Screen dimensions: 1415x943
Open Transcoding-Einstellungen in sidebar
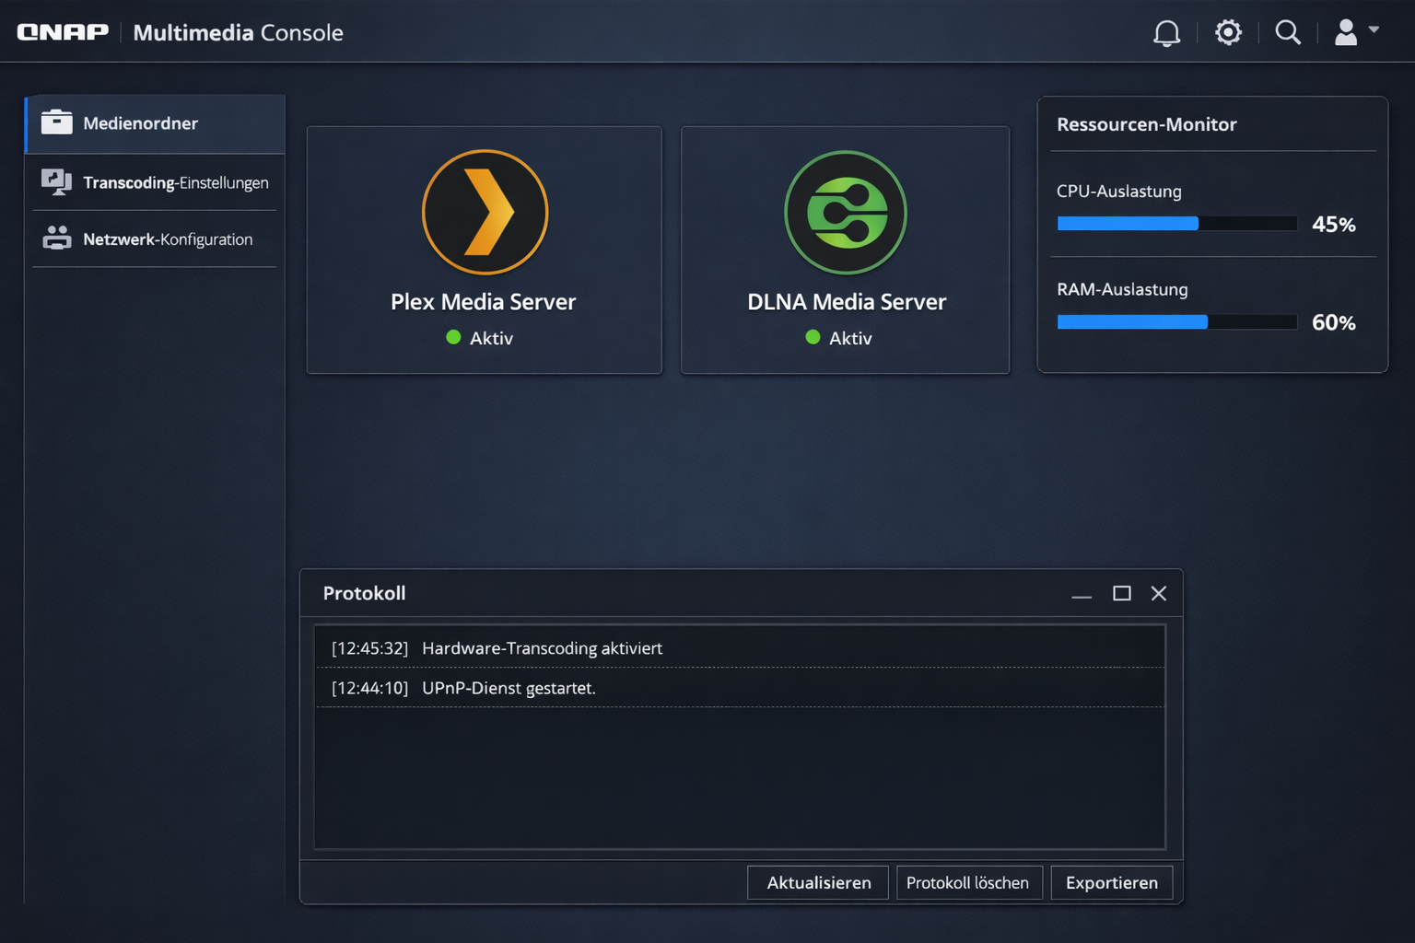155,182
